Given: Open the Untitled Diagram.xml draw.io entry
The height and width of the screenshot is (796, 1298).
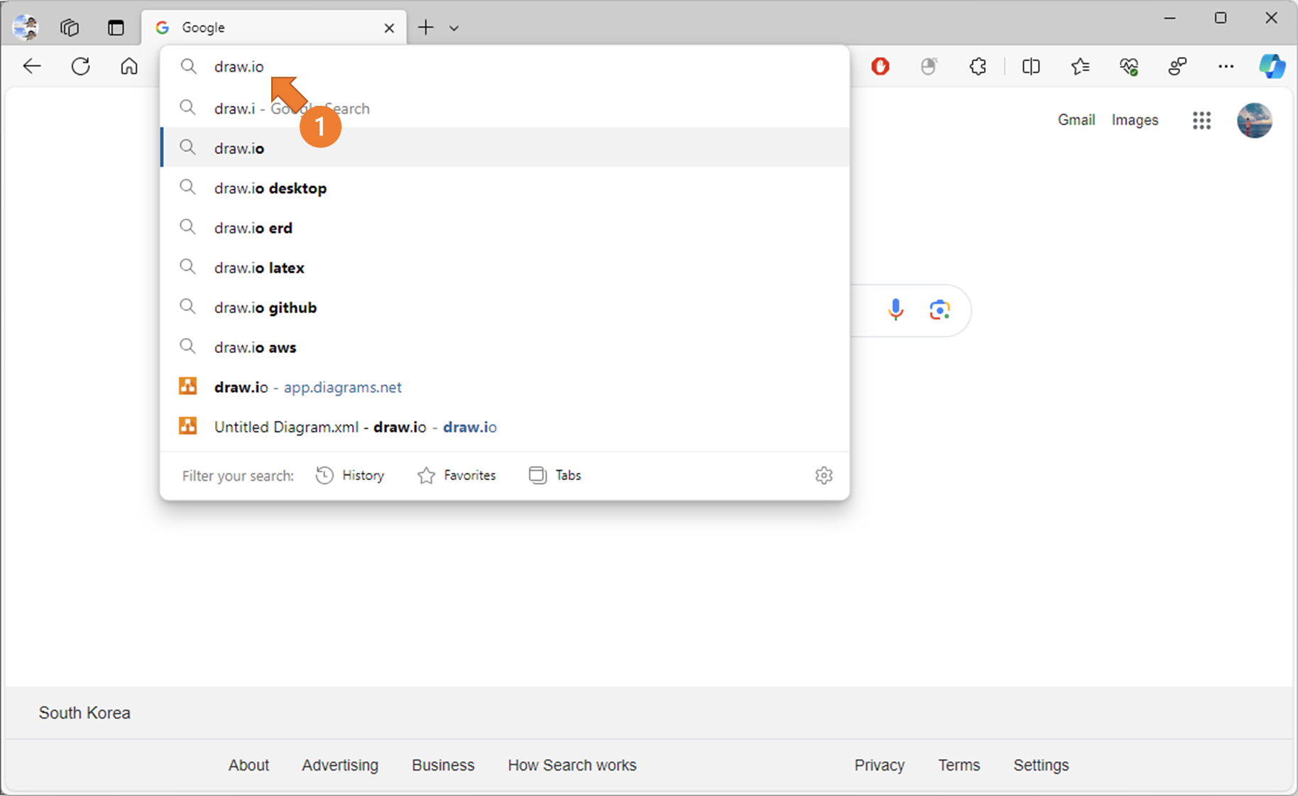Looking at the screenshot, I should (505, 427).
